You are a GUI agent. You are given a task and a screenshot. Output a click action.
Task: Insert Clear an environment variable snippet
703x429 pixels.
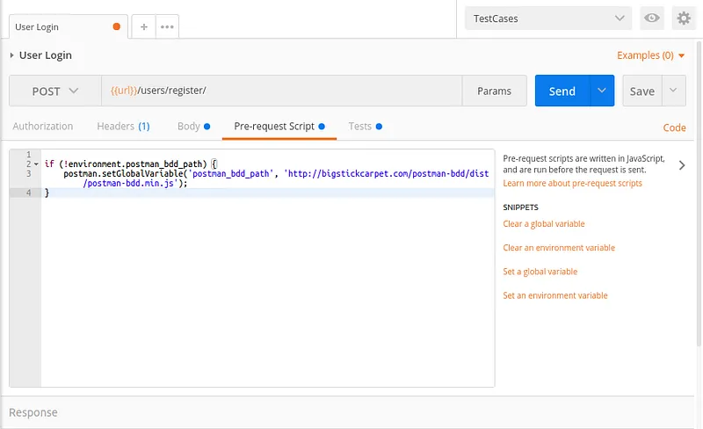click(559, 248)
